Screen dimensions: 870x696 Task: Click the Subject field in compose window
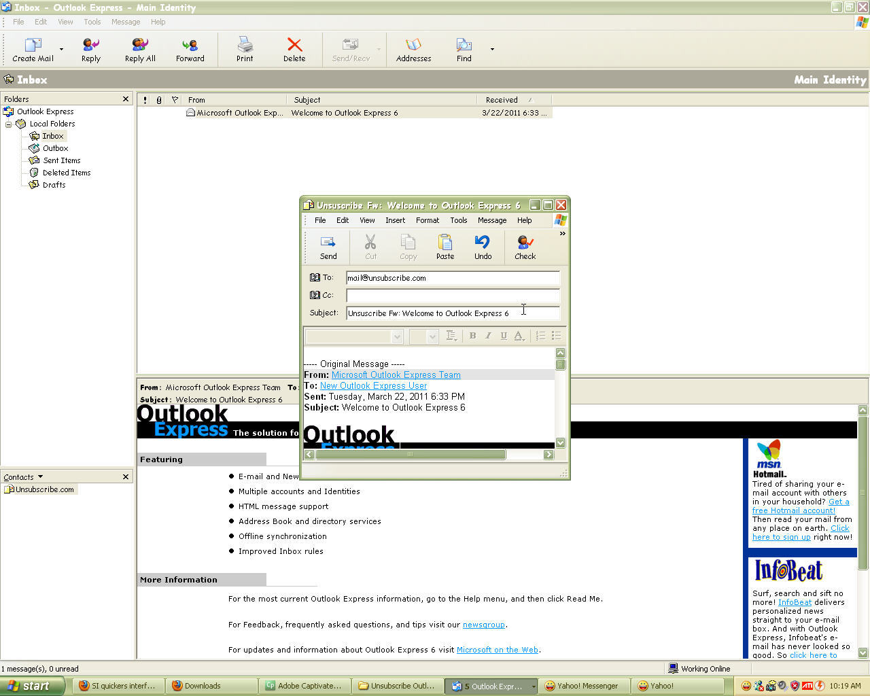pos(453,313)
